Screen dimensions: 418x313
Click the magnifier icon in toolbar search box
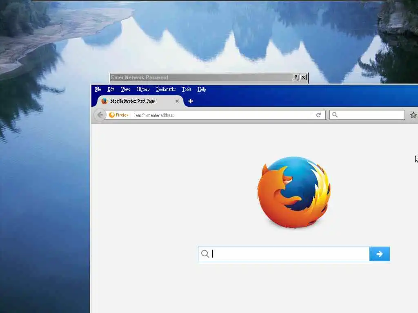point(335,115)
